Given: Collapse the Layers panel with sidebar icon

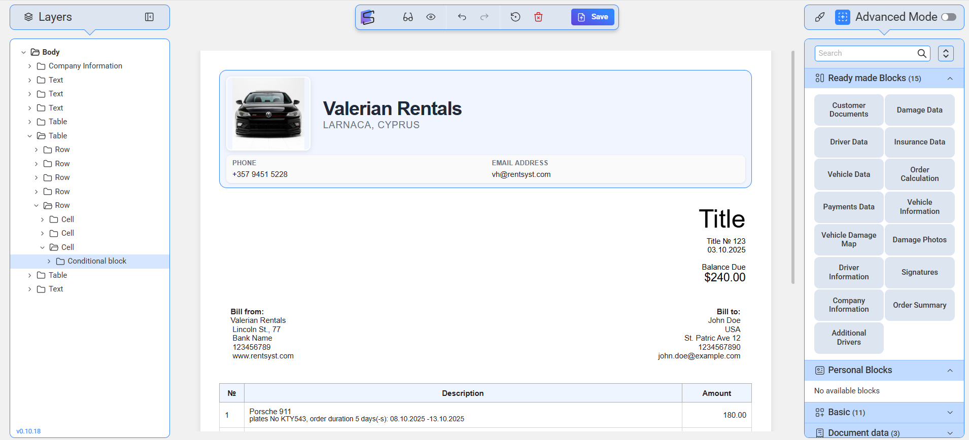Looking at the screenshot, I should pos(149,17).
